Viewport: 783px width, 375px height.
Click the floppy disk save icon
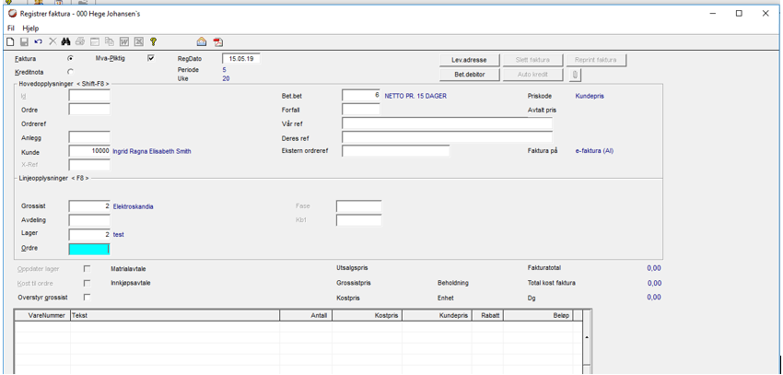[x=24, y=42]
